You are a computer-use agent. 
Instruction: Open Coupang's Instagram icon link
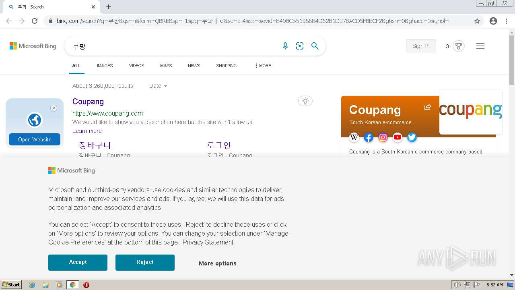point(383,137)
